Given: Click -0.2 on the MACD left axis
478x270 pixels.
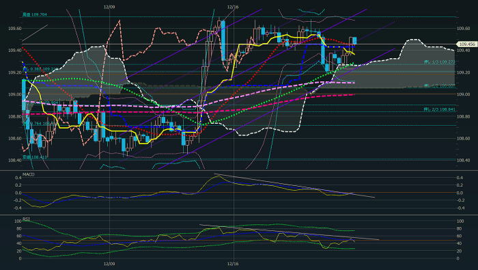Looking at the screenshot, I should (17, 200).
